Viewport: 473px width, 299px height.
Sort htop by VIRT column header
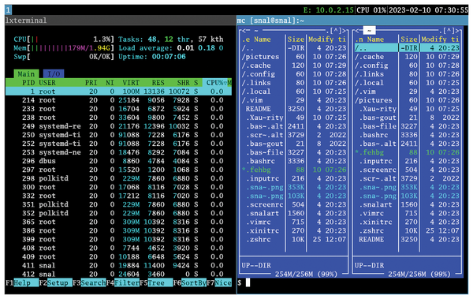(x=131, y=83)
